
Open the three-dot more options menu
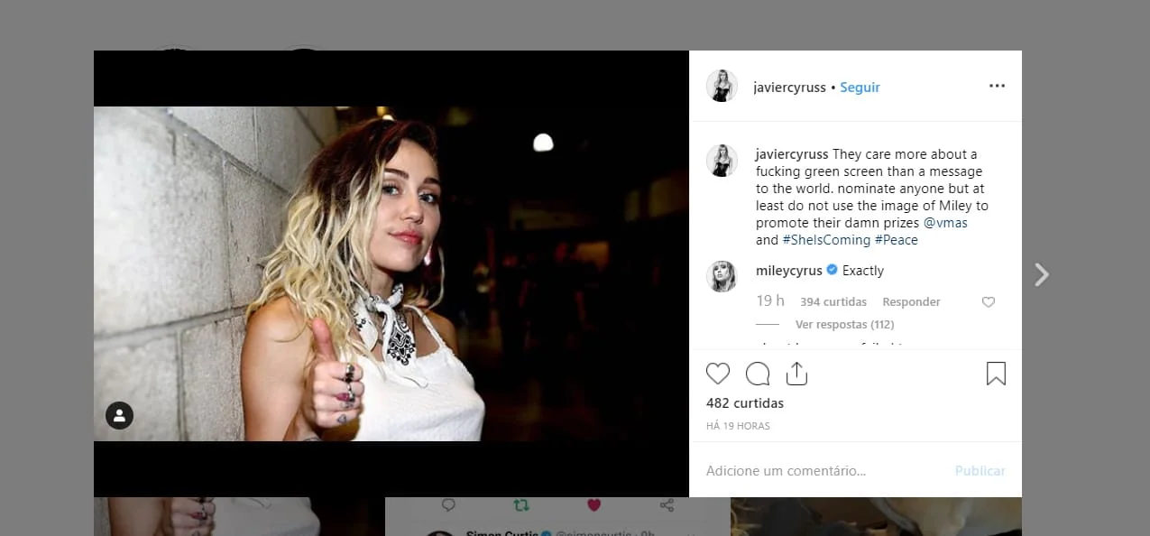997,87
